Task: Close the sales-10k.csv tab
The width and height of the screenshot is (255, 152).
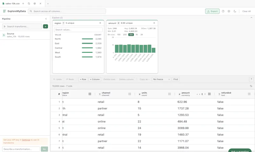Action: click(40, 3)
